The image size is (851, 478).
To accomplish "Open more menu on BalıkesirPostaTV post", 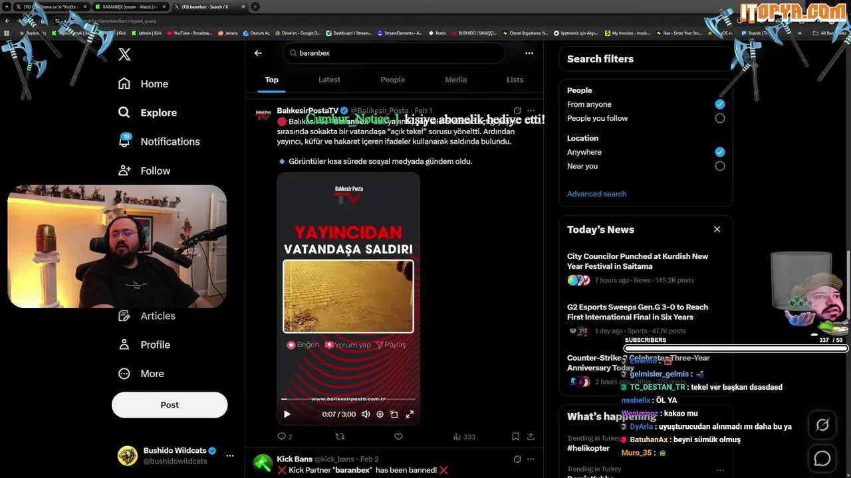I will point(531,111).
